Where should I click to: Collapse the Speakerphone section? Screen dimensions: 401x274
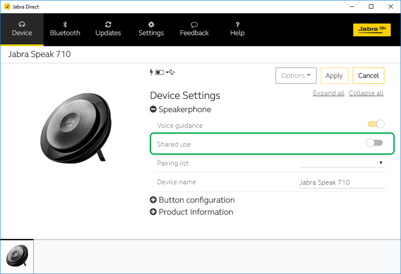153,109
